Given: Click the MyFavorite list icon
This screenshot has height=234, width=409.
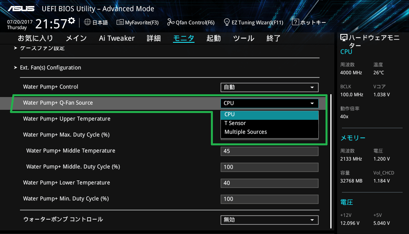Looking at the screenshot, I should point(120,22).
